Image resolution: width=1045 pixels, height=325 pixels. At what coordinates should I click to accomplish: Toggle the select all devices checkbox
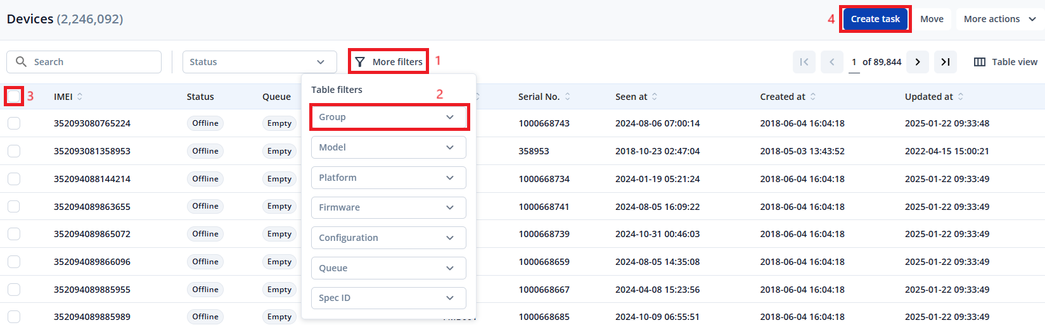[x=14, y=96]
